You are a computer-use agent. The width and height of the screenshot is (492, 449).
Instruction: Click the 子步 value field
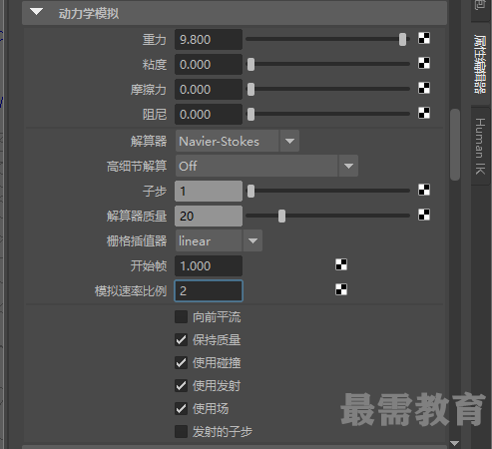[x=209, y=192]
